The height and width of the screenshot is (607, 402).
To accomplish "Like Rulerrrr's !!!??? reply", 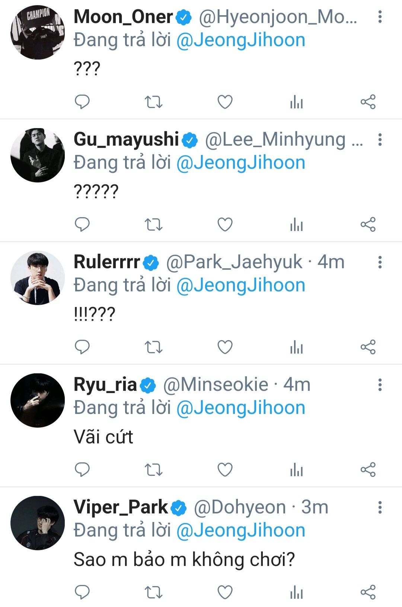I will pyautogui.click(x=225, y=347).
